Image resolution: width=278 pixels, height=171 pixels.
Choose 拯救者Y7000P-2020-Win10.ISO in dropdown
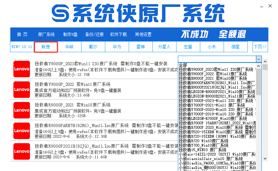[217, 110]
